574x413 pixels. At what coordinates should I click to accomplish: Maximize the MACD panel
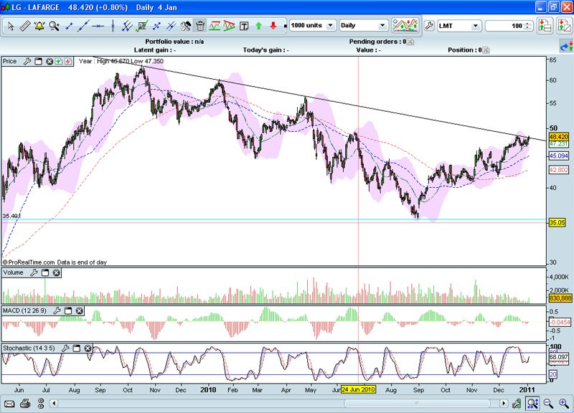pos(68,310)
